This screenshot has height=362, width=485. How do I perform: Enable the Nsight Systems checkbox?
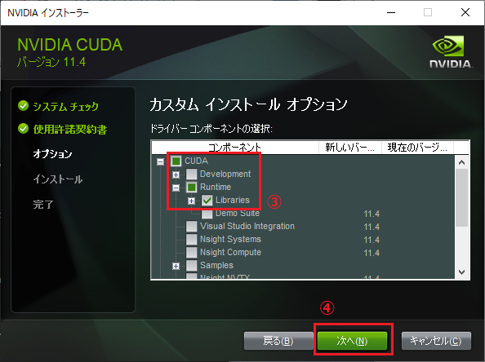(x=191, y=239)
